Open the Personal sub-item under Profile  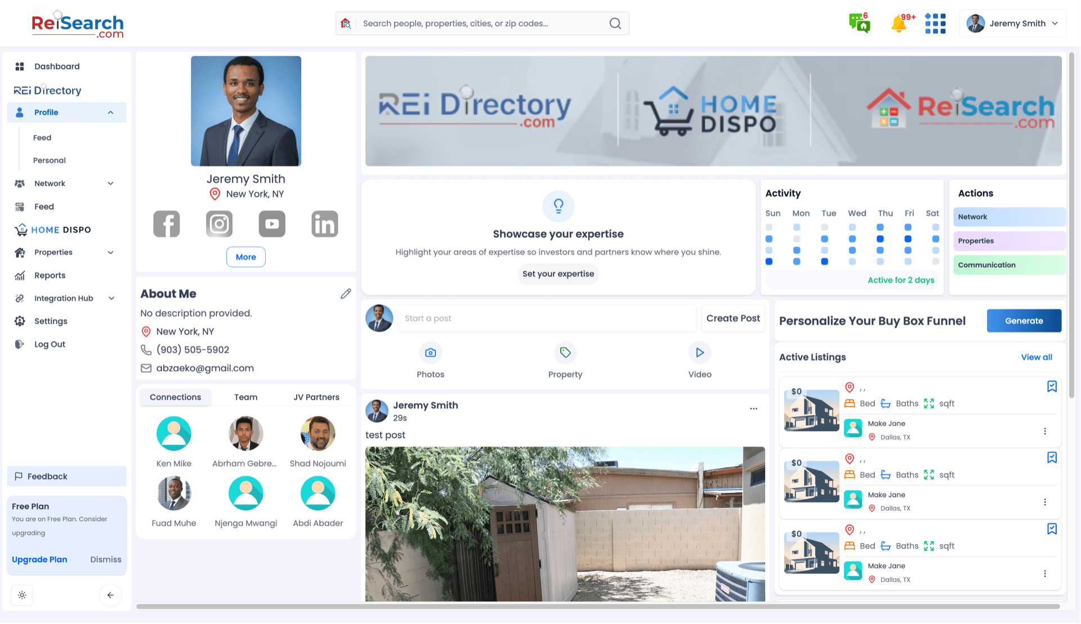point(50,160)
